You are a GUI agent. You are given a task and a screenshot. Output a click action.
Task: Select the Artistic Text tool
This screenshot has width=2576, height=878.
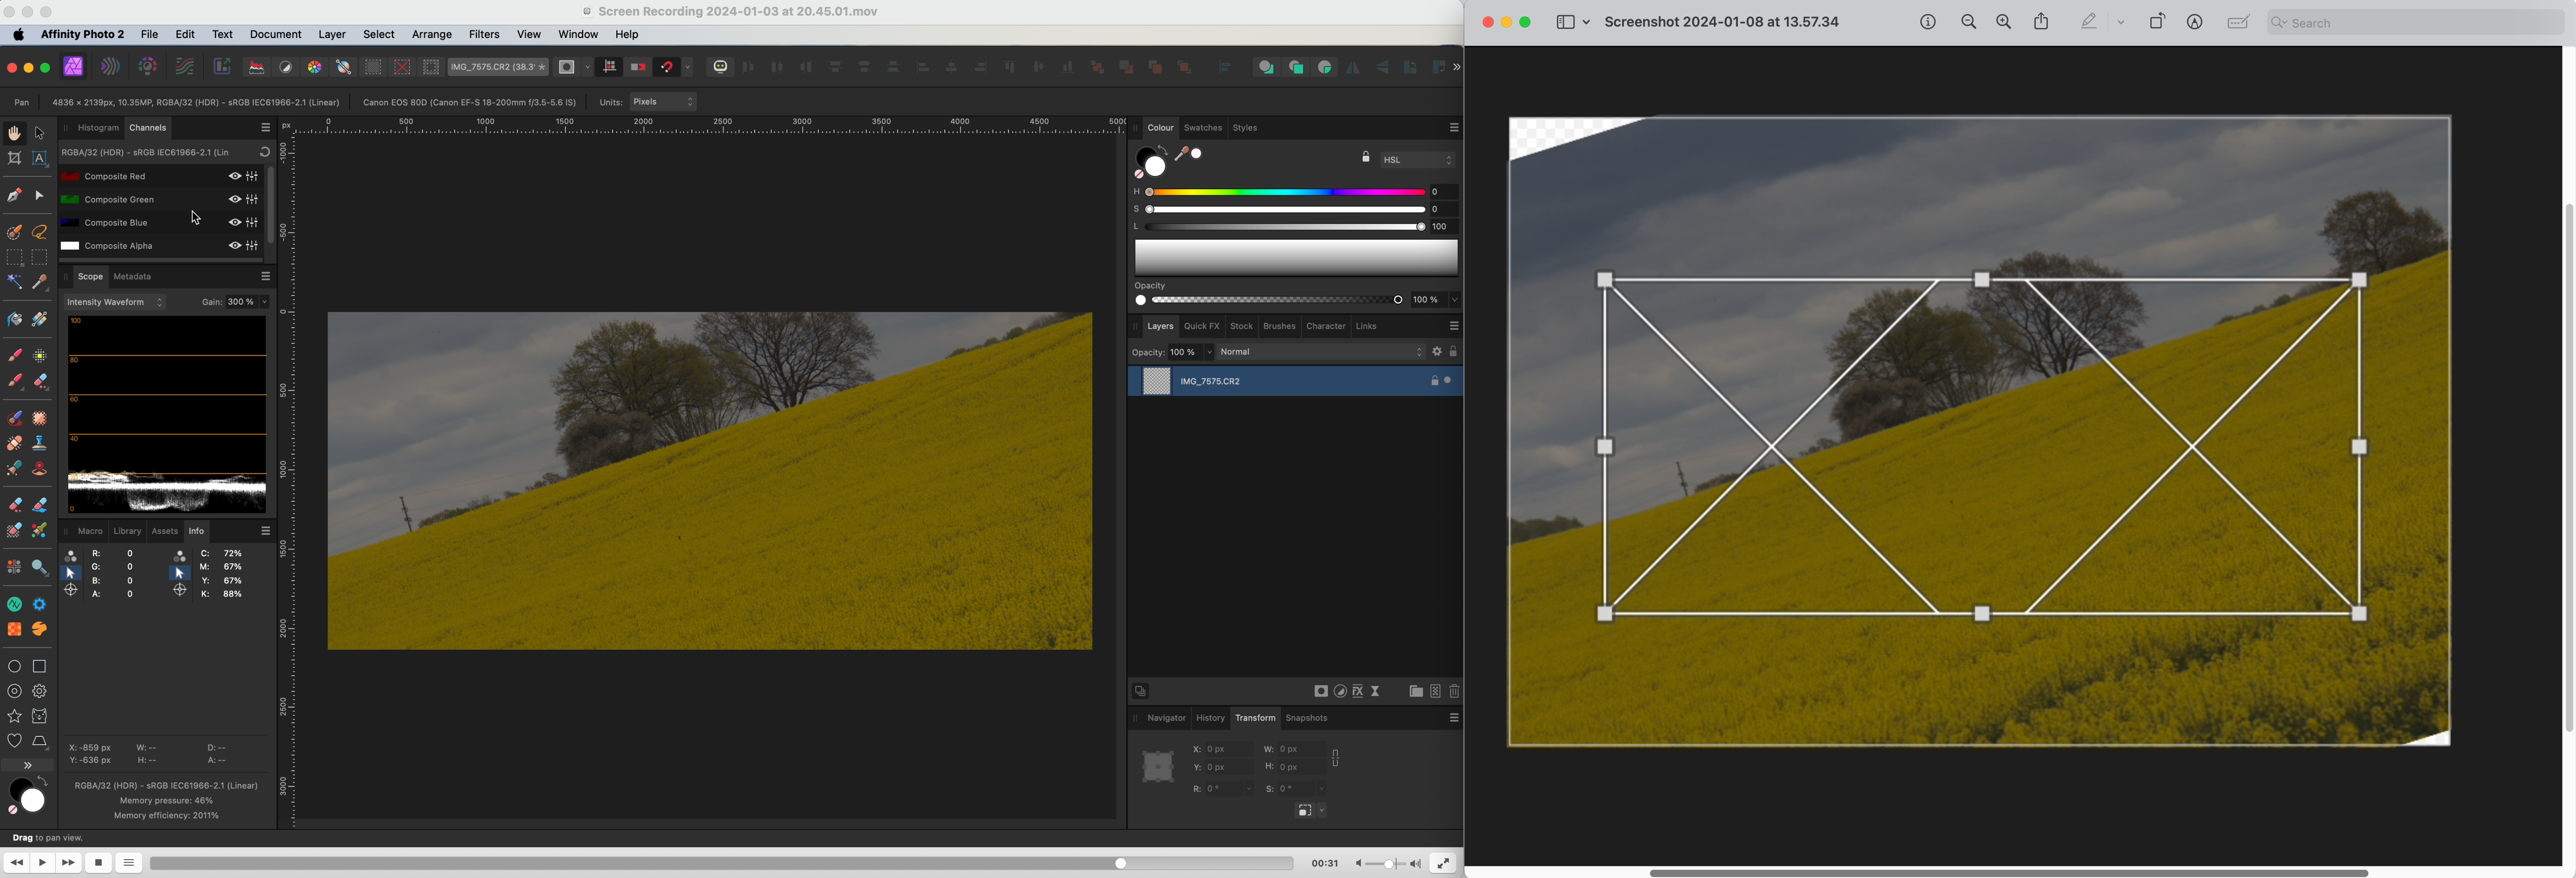tap(40, 159)
